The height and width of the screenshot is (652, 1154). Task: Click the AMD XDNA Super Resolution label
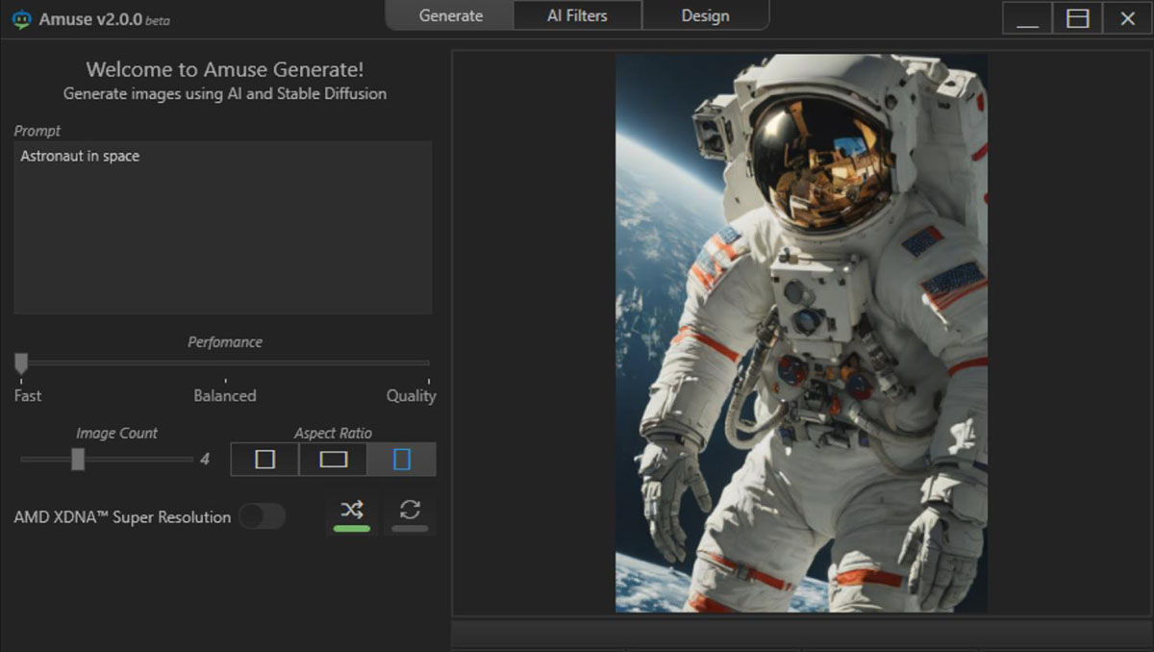click(x=122, y=517)
